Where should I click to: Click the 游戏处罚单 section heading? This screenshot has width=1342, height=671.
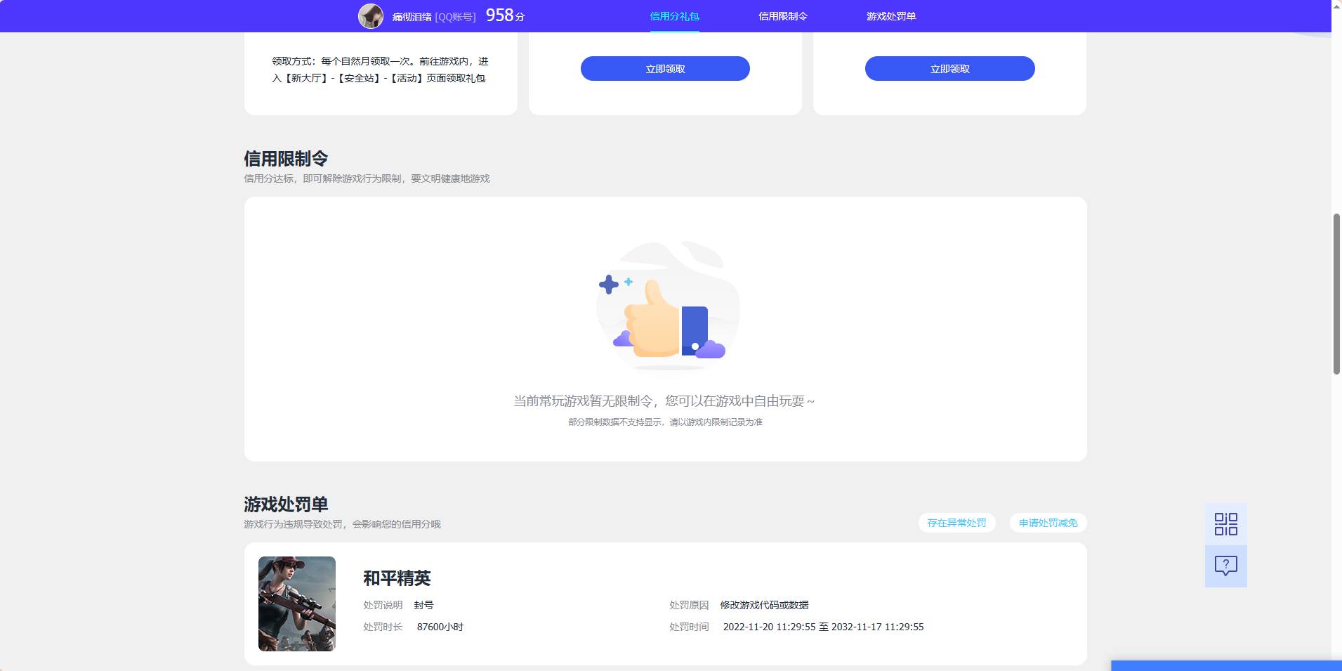click(x=286, y=504)
